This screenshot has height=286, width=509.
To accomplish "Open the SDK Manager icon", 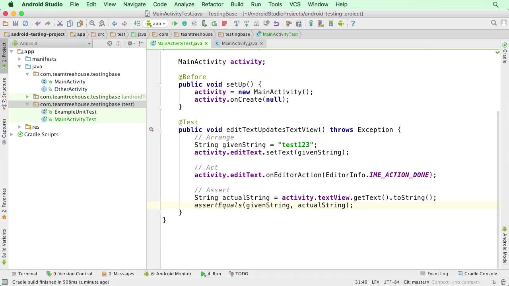I will pos(331,23).
